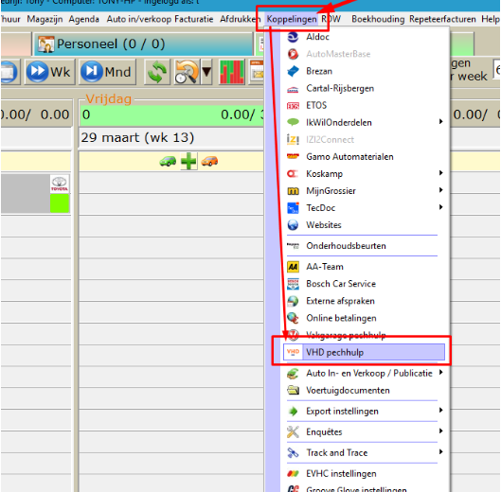Click the Brezan blue logo icon

(293, 71)
